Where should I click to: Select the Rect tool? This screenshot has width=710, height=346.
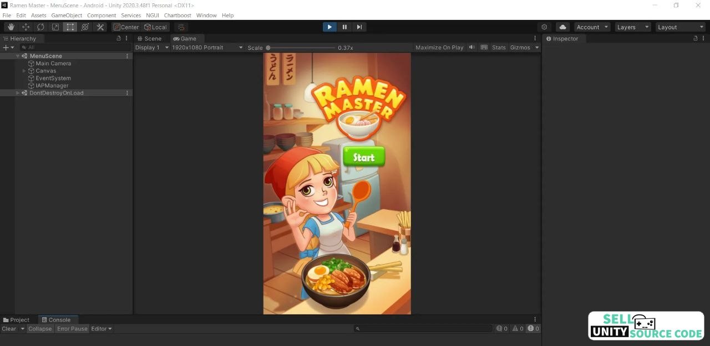pyautogui.click(x=70, y=27)
